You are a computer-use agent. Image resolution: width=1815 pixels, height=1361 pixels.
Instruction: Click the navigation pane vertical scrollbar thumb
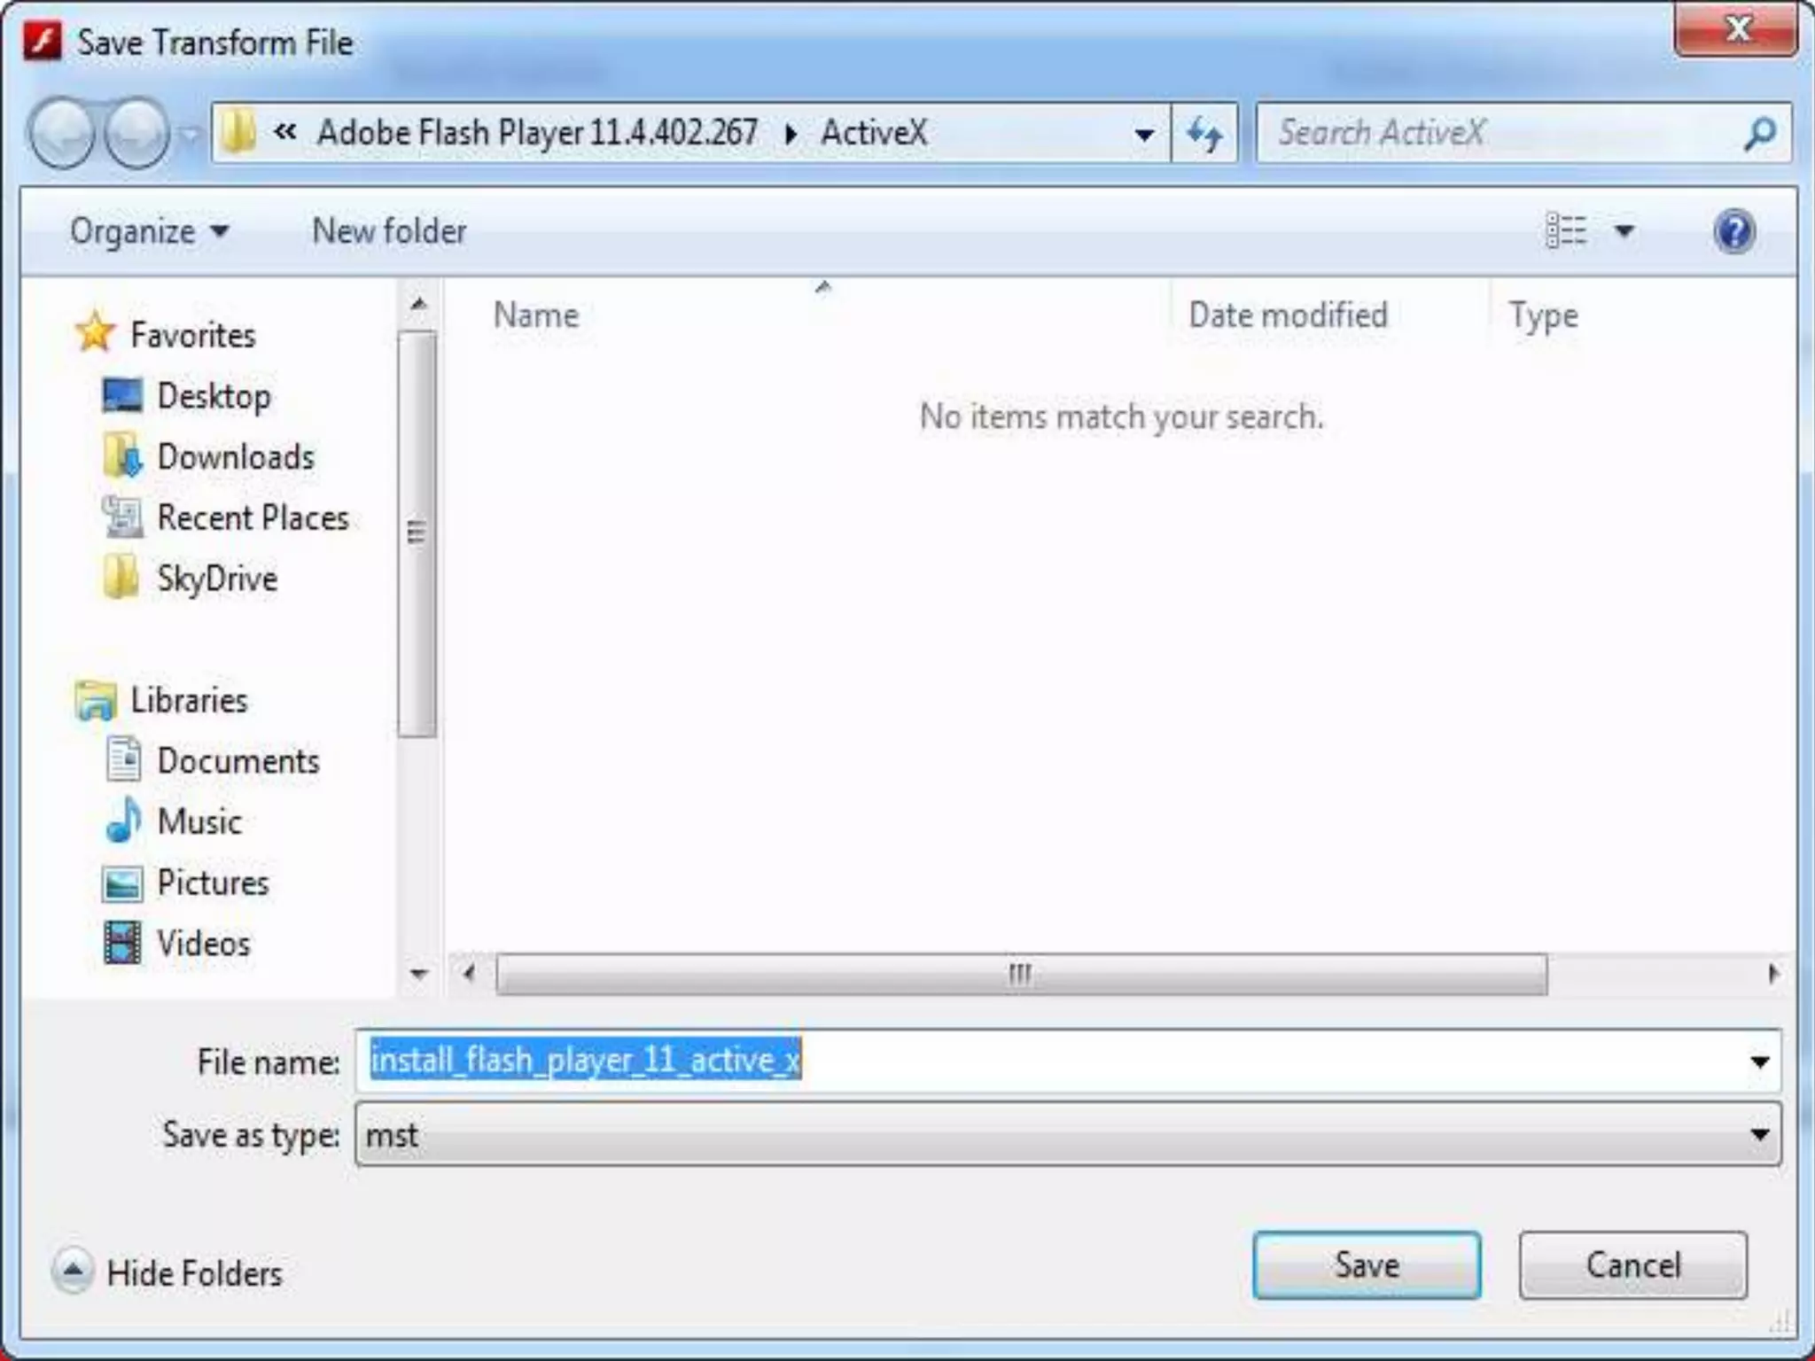tap(417, 534)
